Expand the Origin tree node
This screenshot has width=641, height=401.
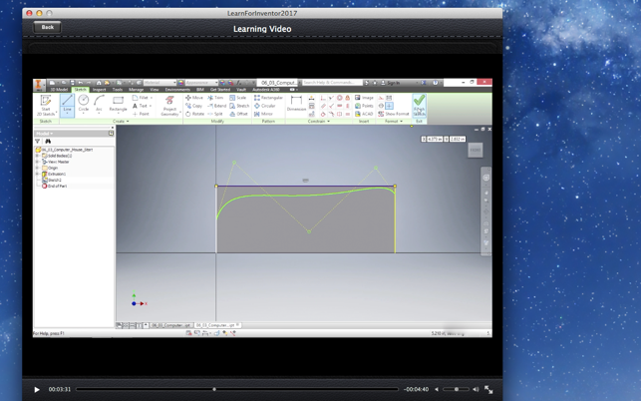coord(38,168)
